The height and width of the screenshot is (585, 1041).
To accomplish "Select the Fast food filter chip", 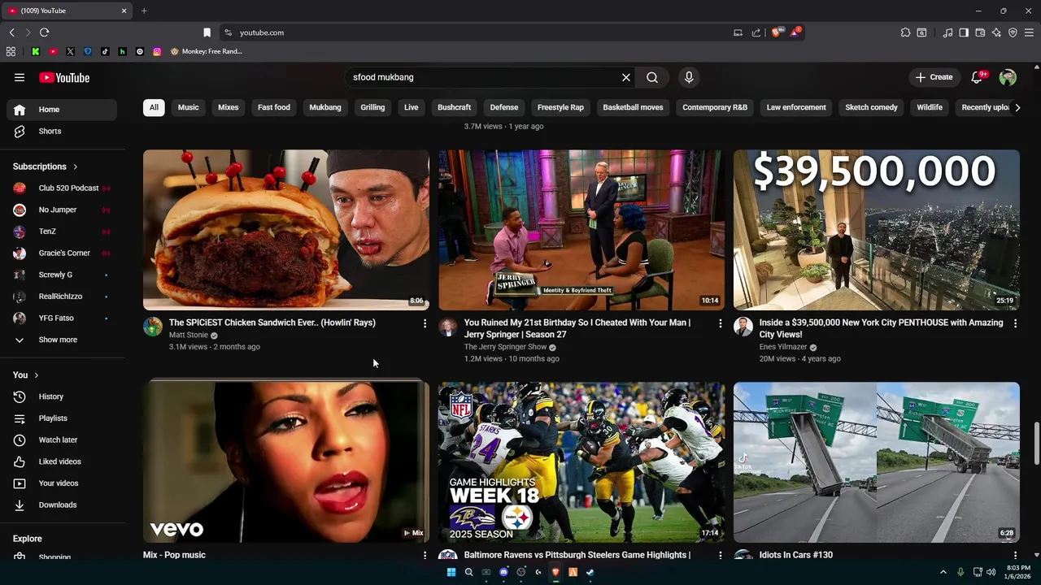I will [274, 107].
